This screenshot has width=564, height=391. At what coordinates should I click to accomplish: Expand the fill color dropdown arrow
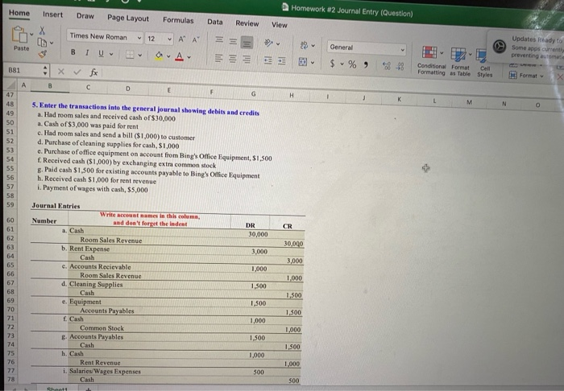pos(168,56)
